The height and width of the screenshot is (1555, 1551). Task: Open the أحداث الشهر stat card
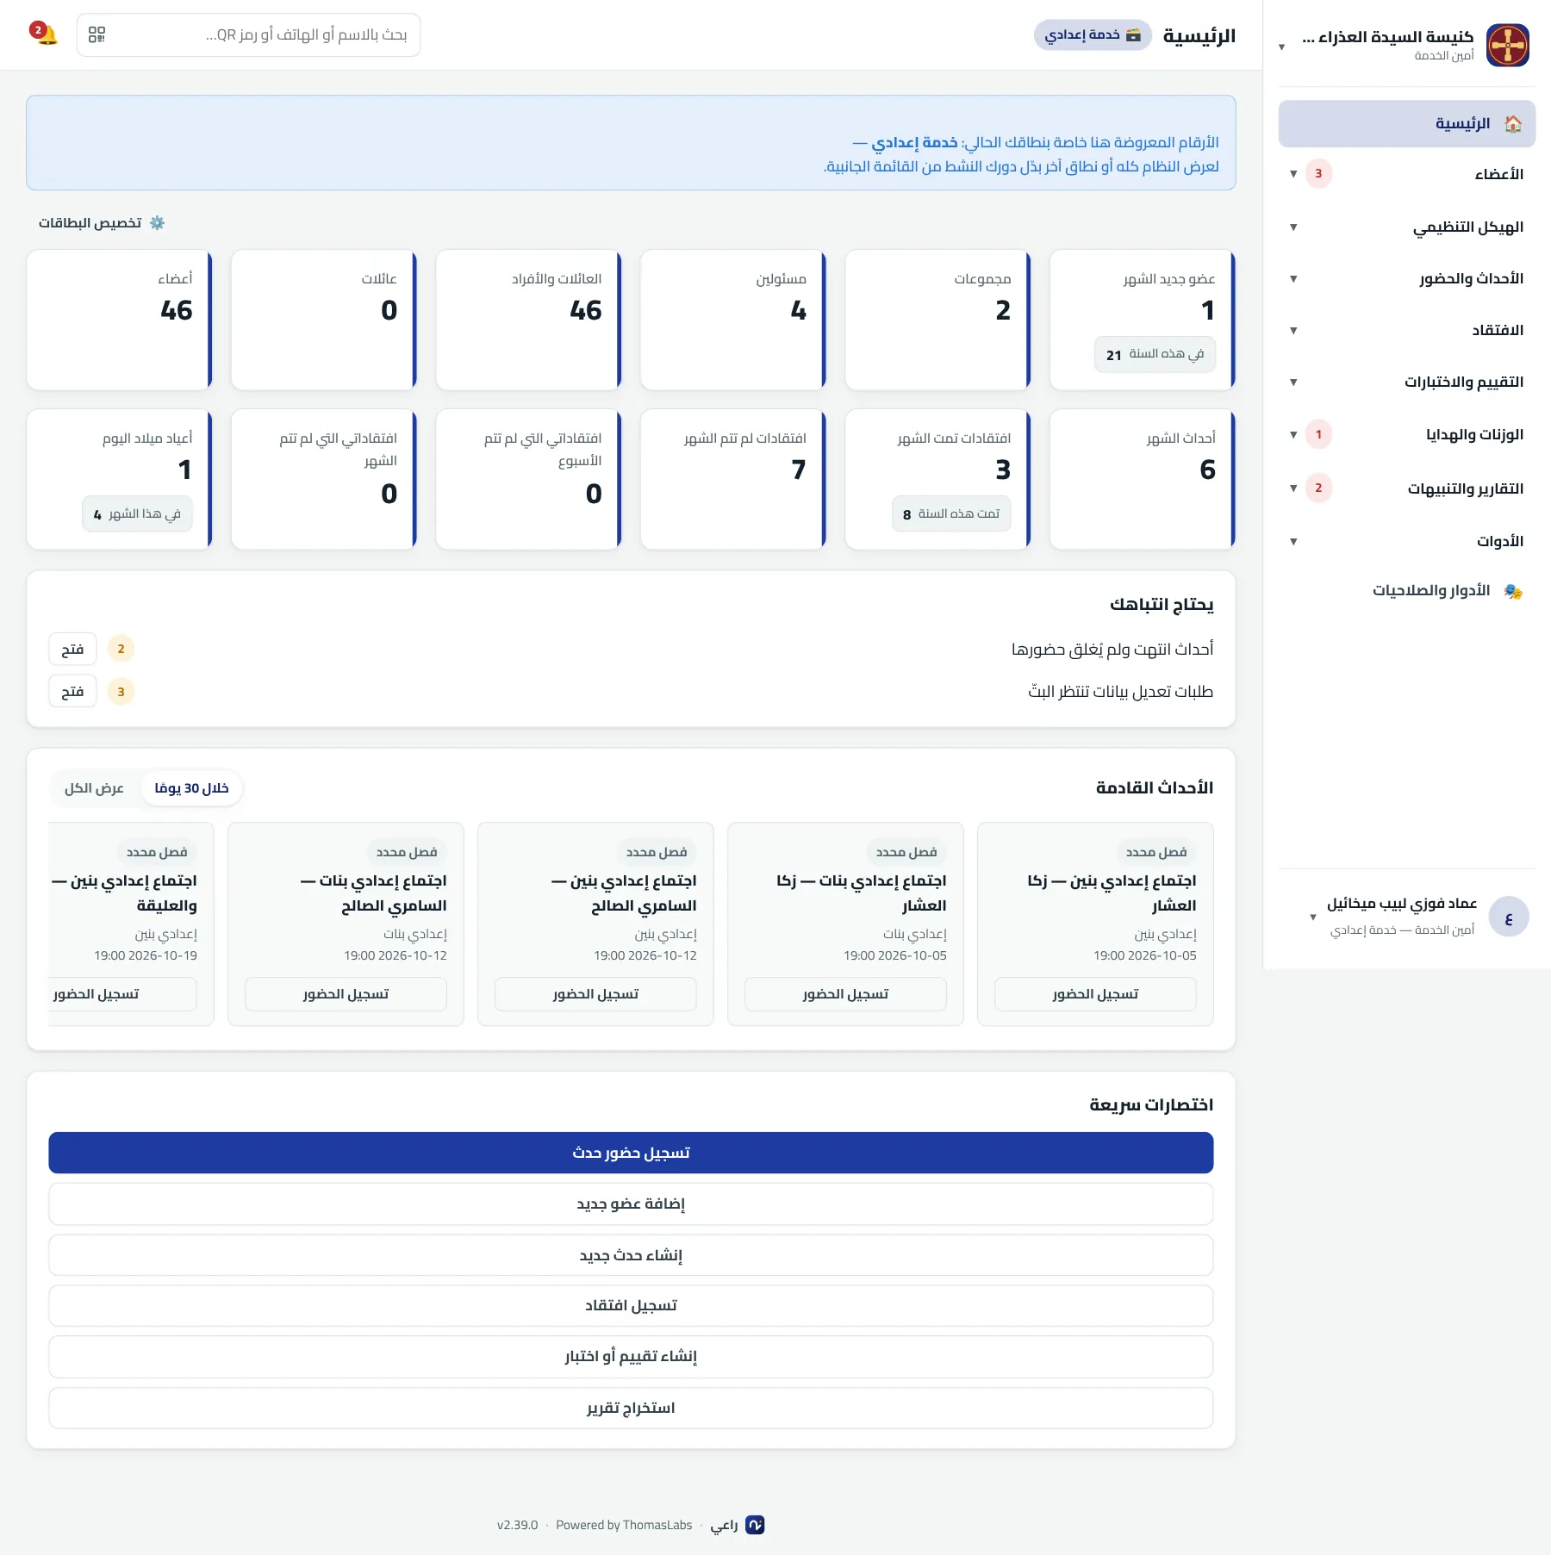coord(1142,479)
